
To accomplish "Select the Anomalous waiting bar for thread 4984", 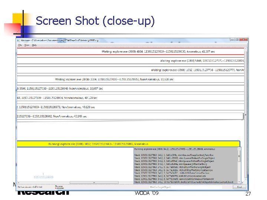I will pyautogui.click(x=131, y=51).
